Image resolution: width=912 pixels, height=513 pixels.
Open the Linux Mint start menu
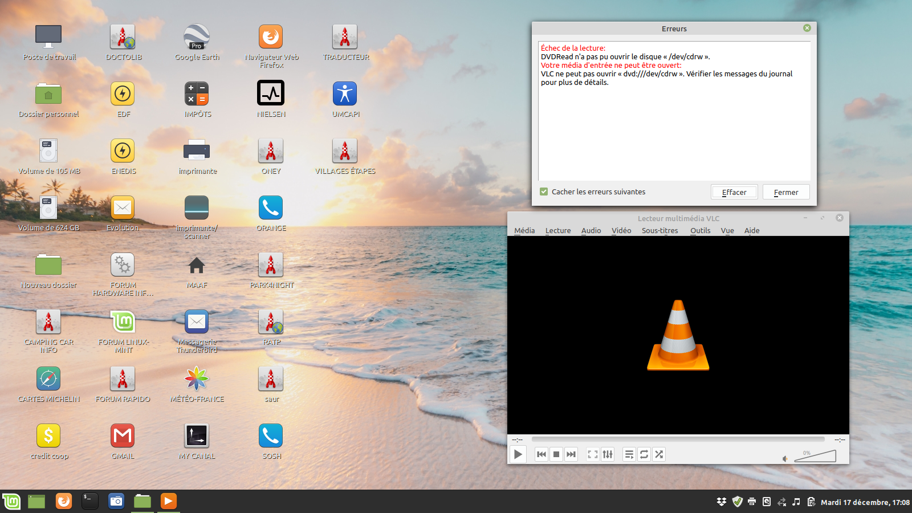(11, 502)
